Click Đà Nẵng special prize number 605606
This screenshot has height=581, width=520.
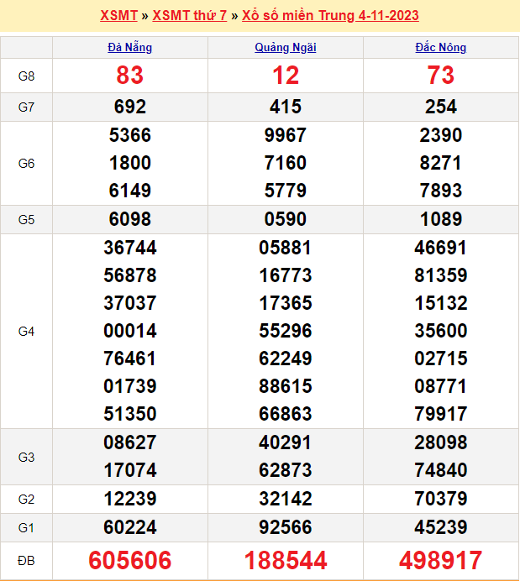point(130,560)
